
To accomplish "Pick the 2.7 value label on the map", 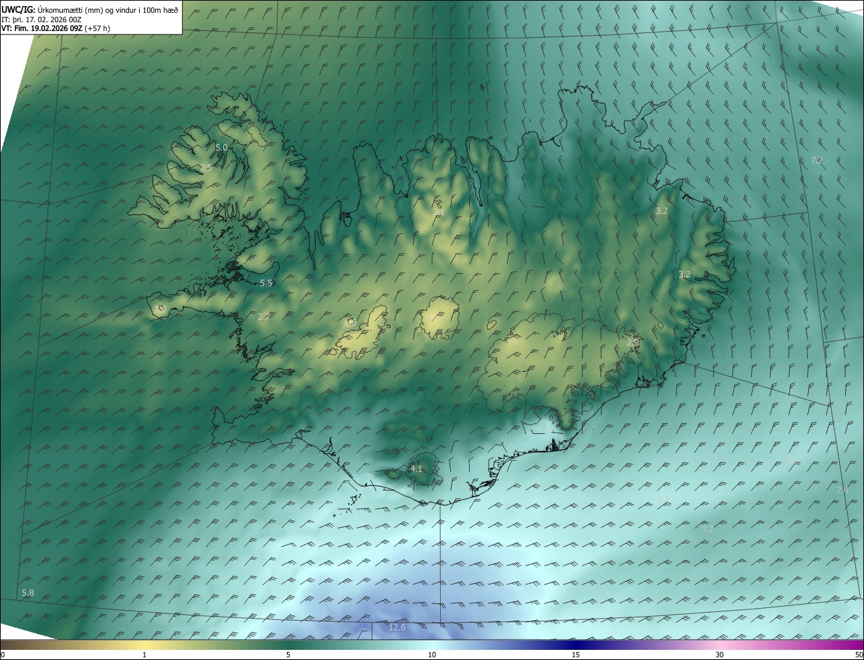I will click(264, 317).
